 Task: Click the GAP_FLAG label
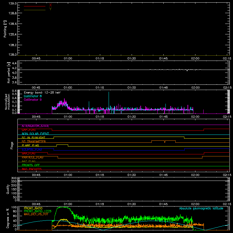(29, 130)
